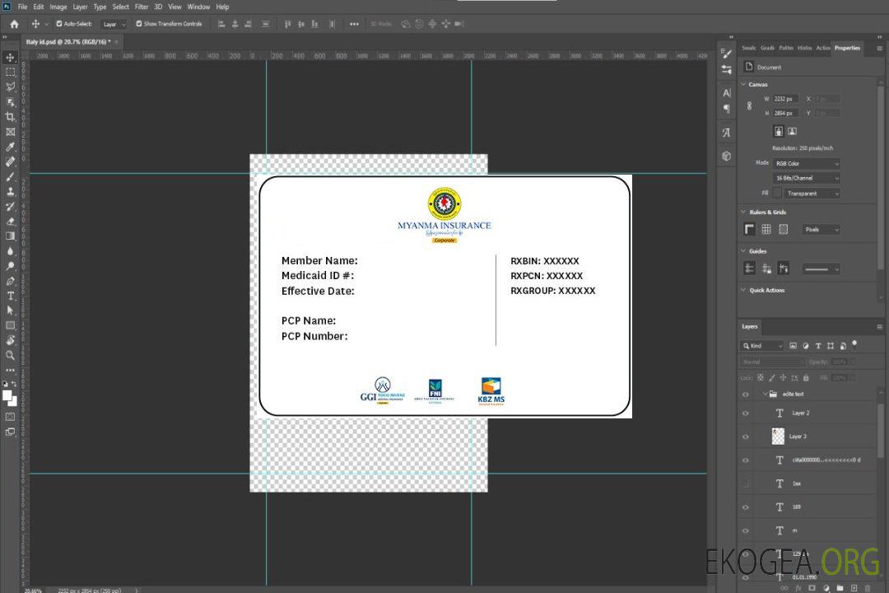Open the Pixels ruler units dropdown
The width and height of the screenshot is (889, 593).
coord(821,230)
